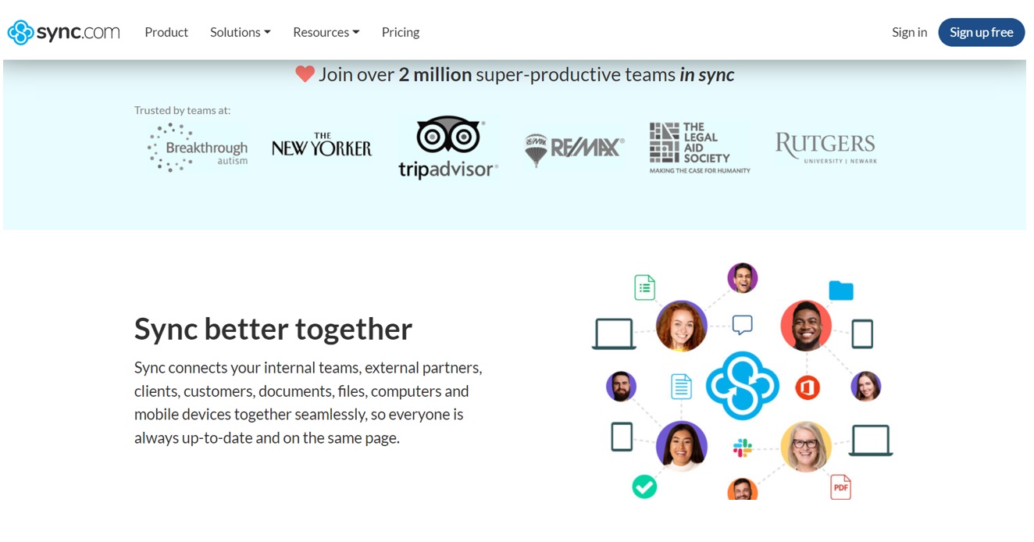
Task: Click the tablet icon beside the smiling man
Action: (x=862, y=334)
